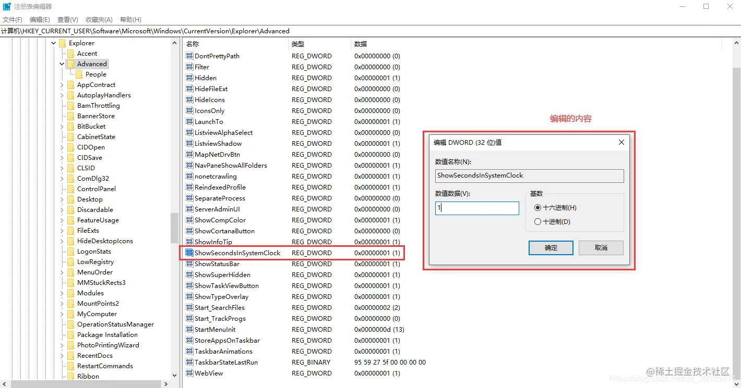This screenshot has height=388, width=741.
Task: Sort by the 名称 column header
Action: pos(235,44)
